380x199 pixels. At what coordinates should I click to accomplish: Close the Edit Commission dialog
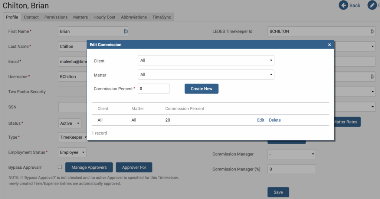tap(329, 45)
